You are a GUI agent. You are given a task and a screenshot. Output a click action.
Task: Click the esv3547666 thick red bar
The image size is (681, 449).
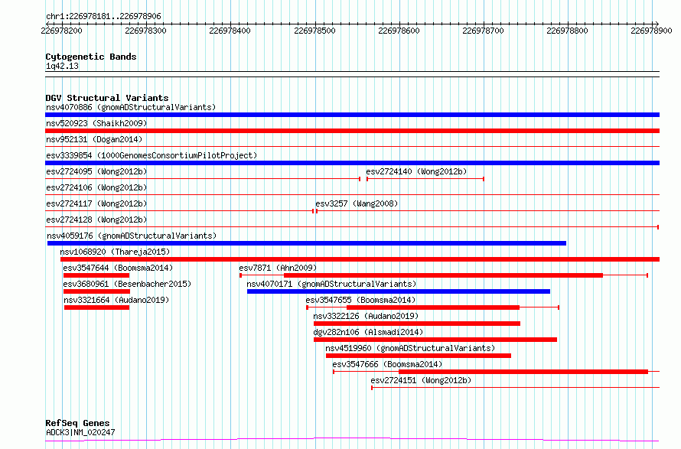pos(523,373)
